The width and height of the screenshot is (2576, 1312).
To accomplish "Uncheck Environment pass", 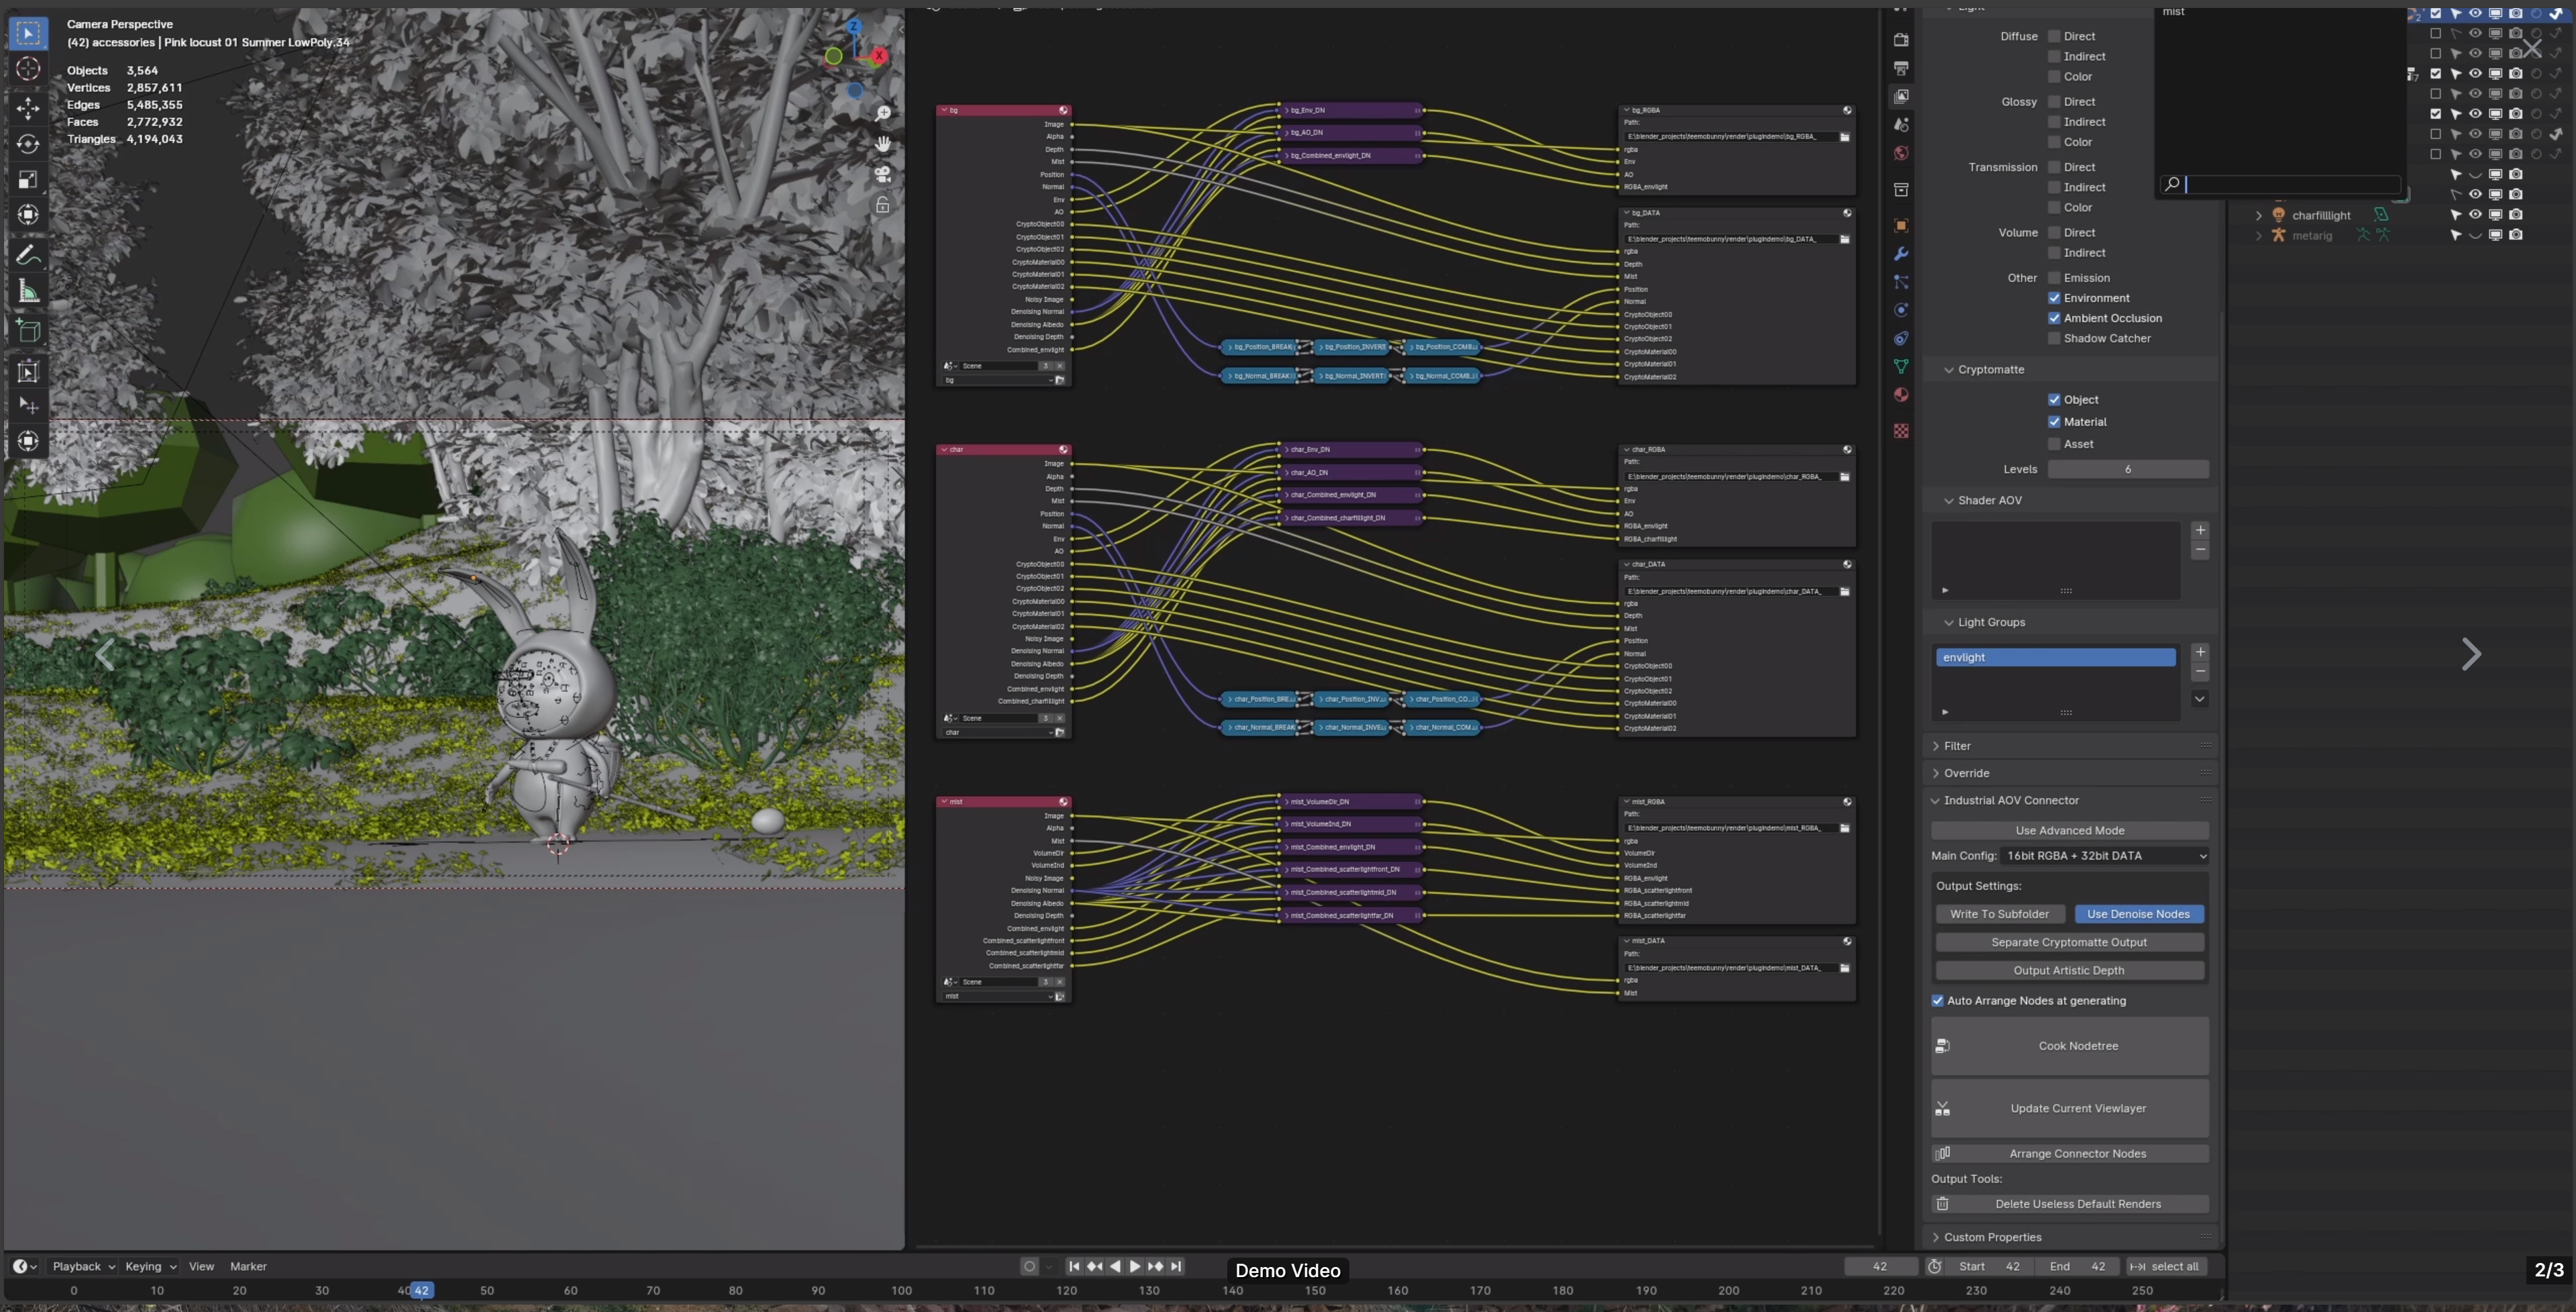I will click(2054, 298).
